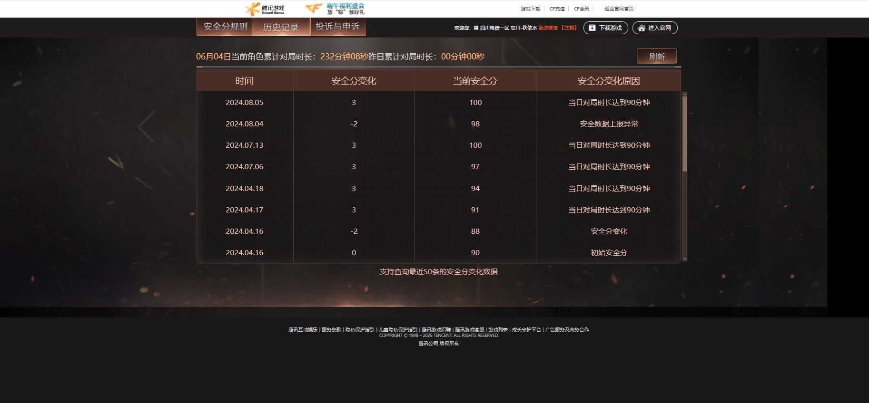
Task: Open the 服务条款 footer link
Action: [331, 329]
